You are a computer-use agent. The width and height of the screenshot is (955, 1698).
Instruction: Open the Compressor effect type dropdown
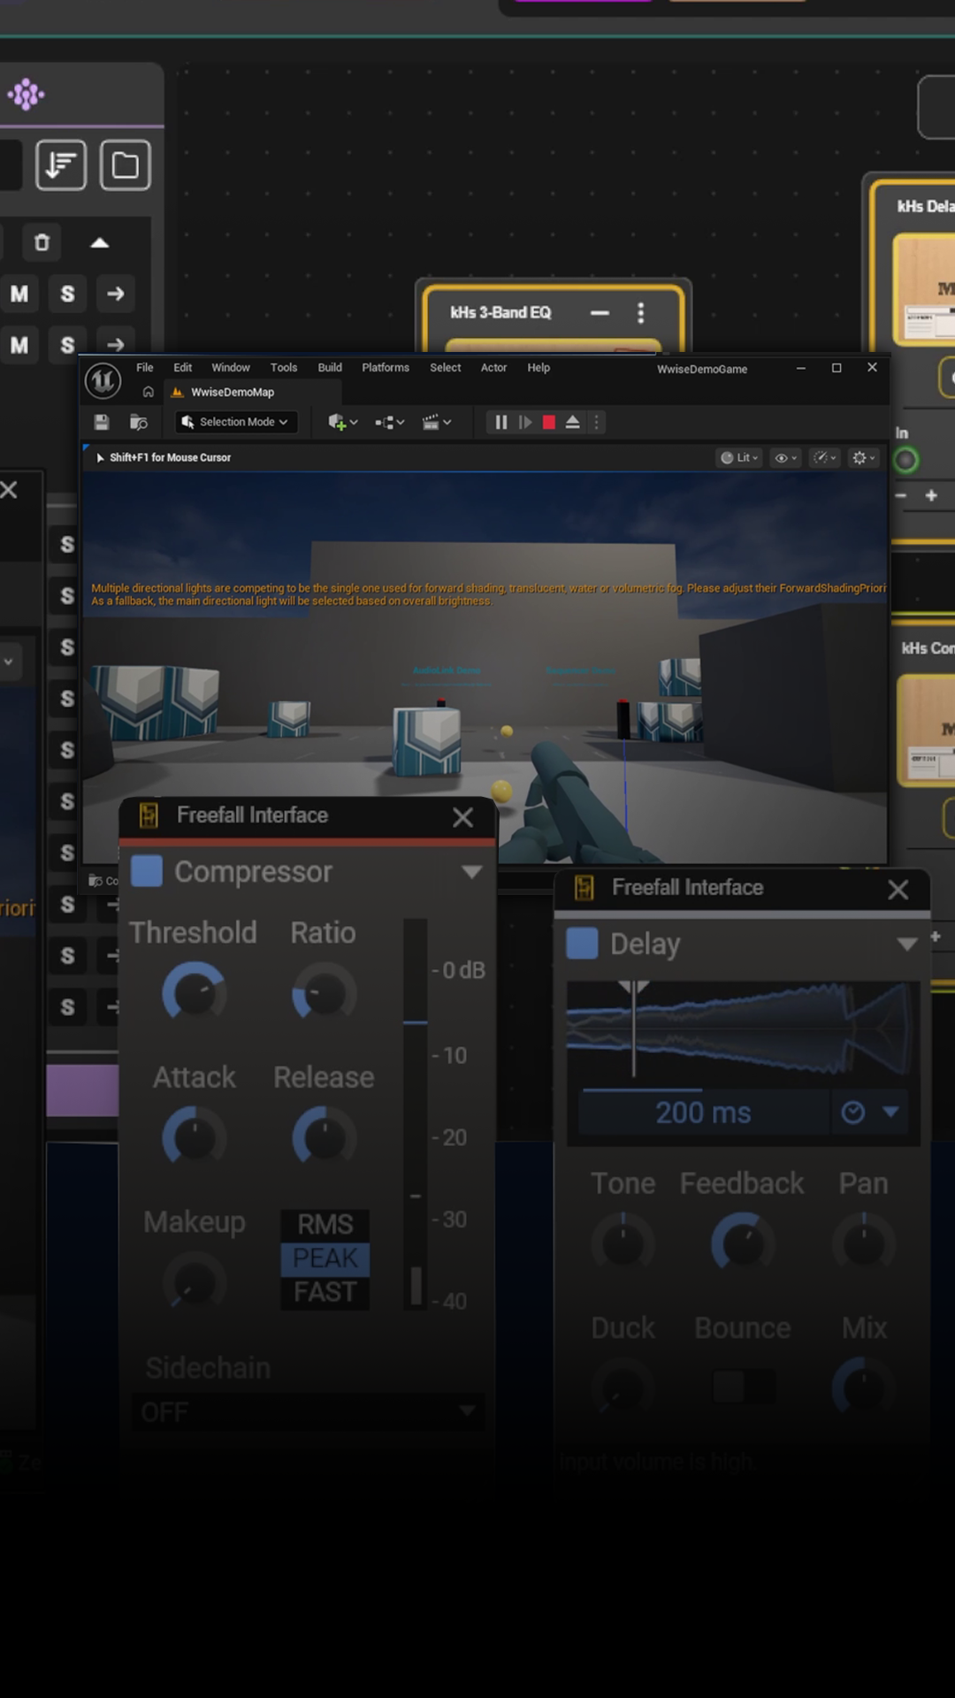[472, 873]
